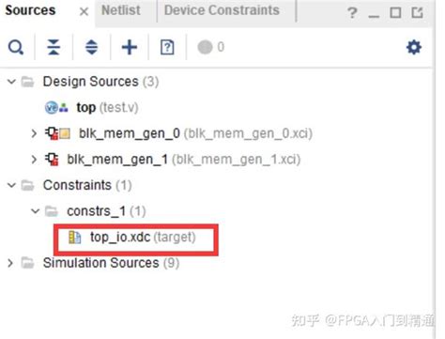
Task: Open Sources panel settings gear
Action: point(414,47)
